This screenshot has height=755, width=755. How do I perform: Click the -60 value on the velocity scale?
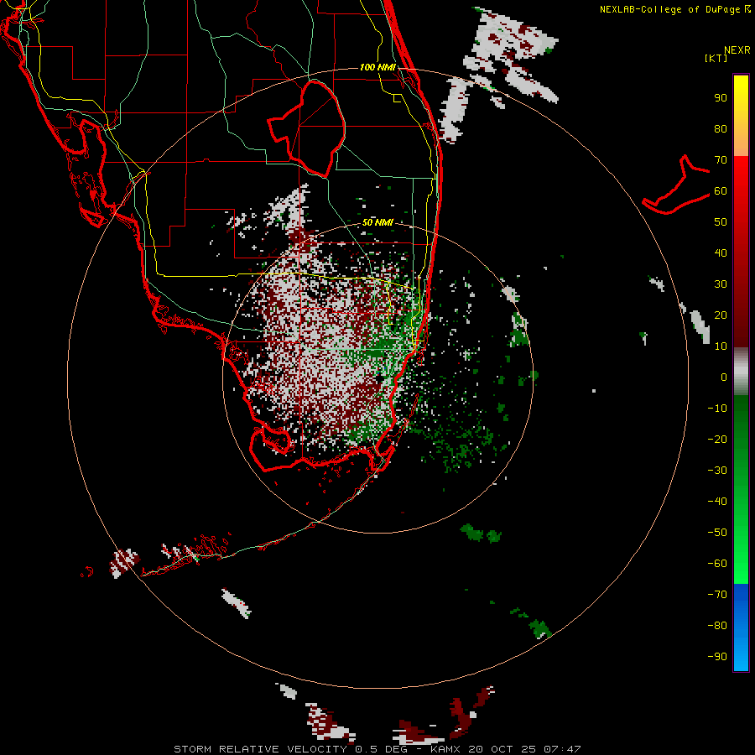(717, 564)
